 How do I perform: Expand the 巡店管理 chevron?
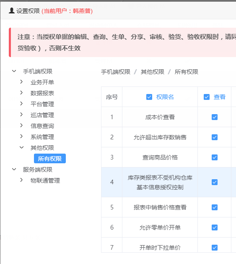point(21,115)
